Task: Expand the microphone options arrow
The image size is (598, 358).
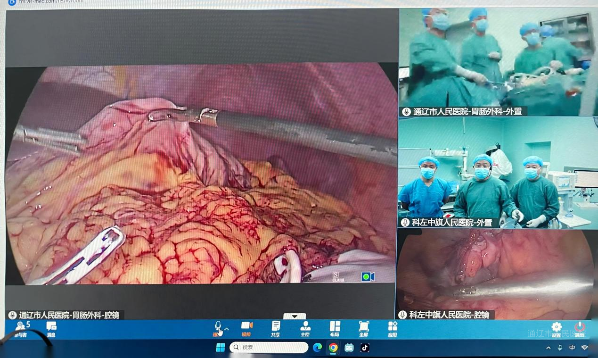Action: click(227, 329)
